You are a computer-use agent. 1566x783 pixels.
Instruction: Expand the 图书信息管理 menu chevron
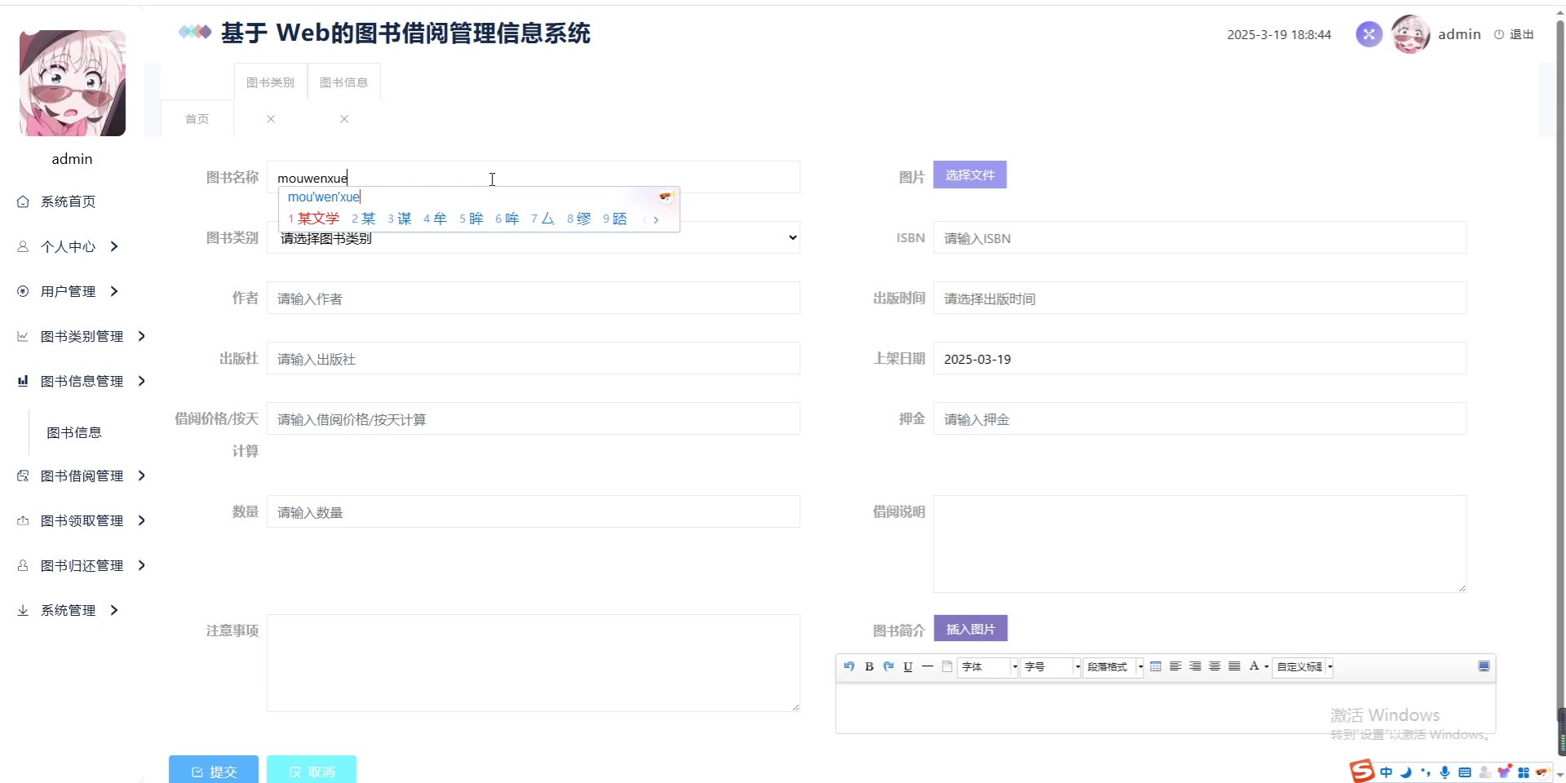(142, 381)
